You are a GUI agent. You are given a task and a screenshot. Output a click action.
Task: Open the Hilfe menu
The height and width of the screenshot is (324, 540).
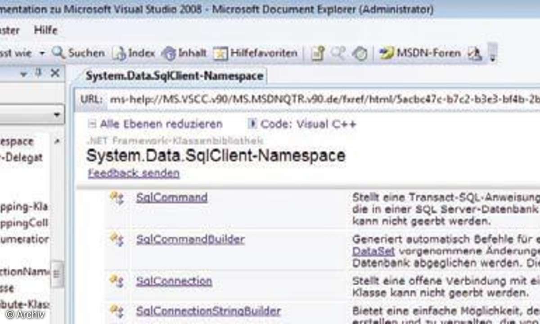click(46, 30)
